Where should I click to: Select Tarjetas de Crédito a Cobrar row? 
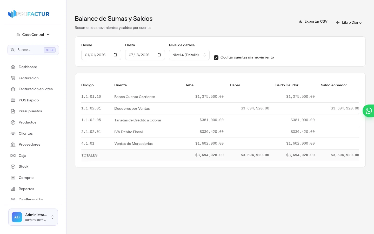tap(220, 120)
